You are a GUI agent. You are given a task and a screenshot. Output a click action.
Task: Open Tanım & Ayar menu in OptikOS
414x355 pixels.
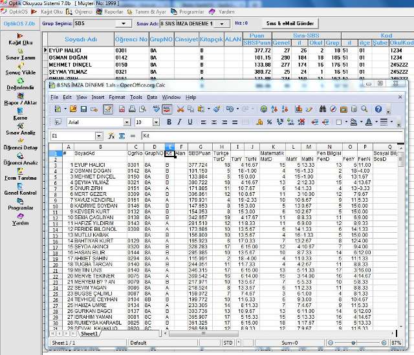click(x=147, y=12)
